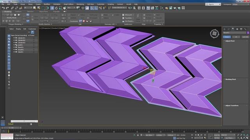250x140 pixels.
Task: Toggle the 3D Snaps button
Action: pos(92,8)
